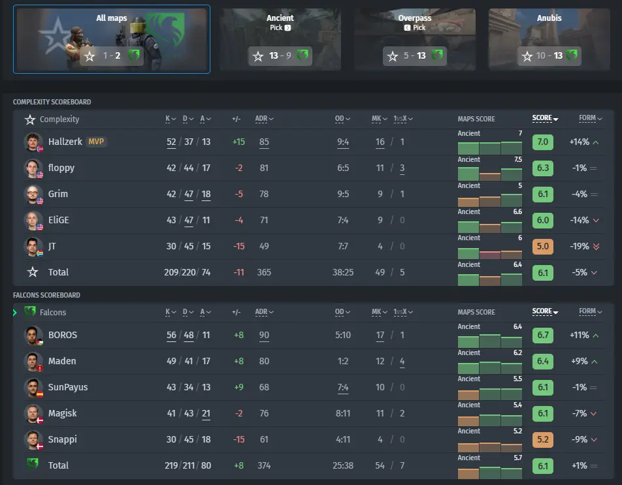
Task: Open EliGE player link
Action: coord(58,221)
